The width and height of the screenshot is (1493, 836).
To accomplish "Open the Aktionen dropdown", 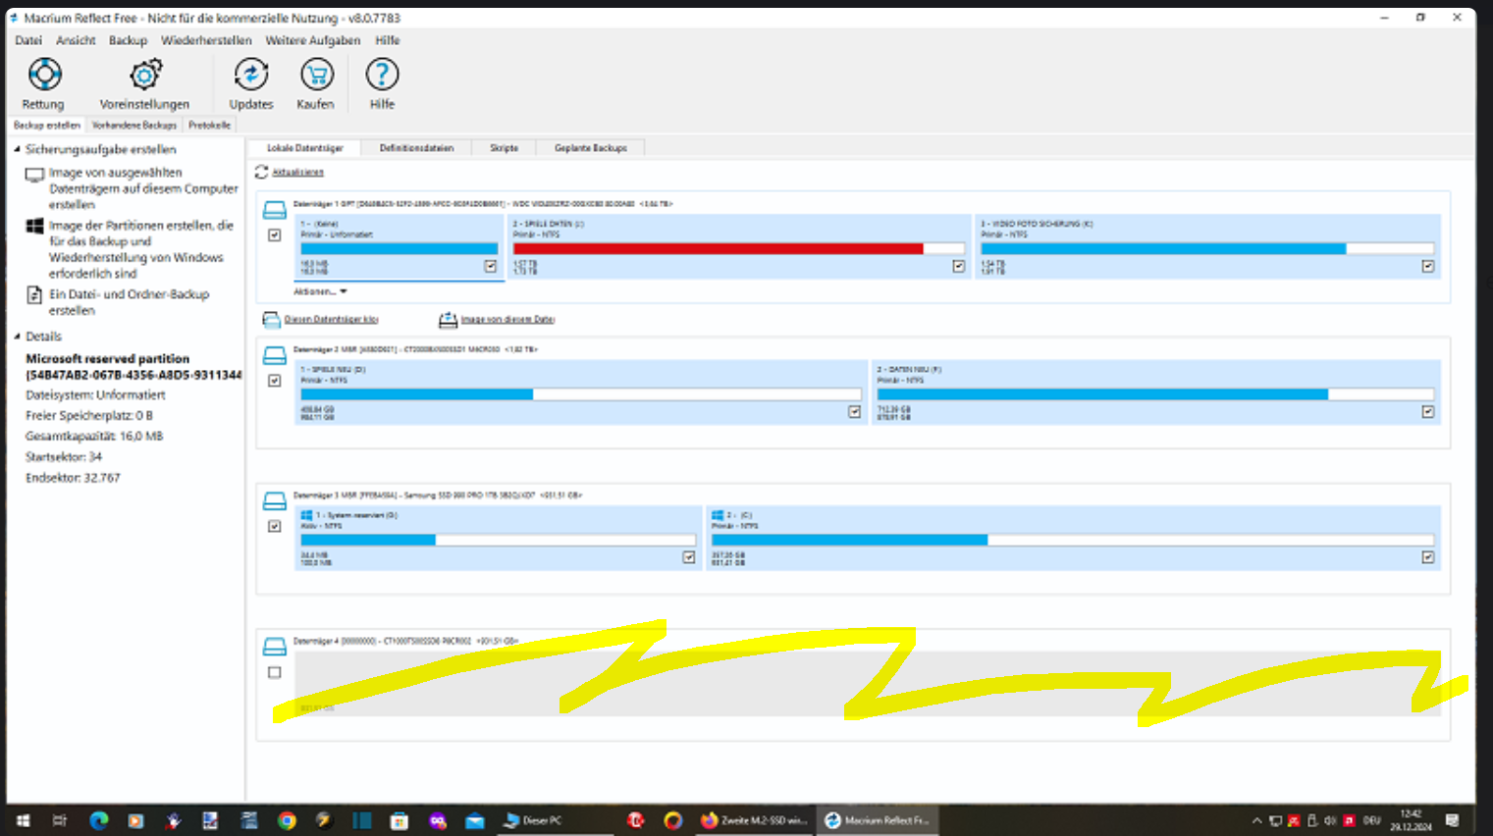I will (x=320, y=291).
